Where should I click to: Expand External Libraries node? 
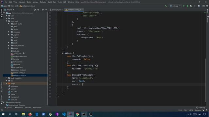[x=4, y=102]
